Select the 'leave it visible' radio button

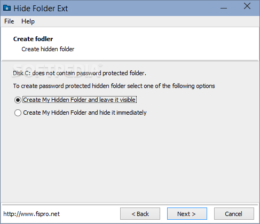pyautogui.click(x=18, y=100)
